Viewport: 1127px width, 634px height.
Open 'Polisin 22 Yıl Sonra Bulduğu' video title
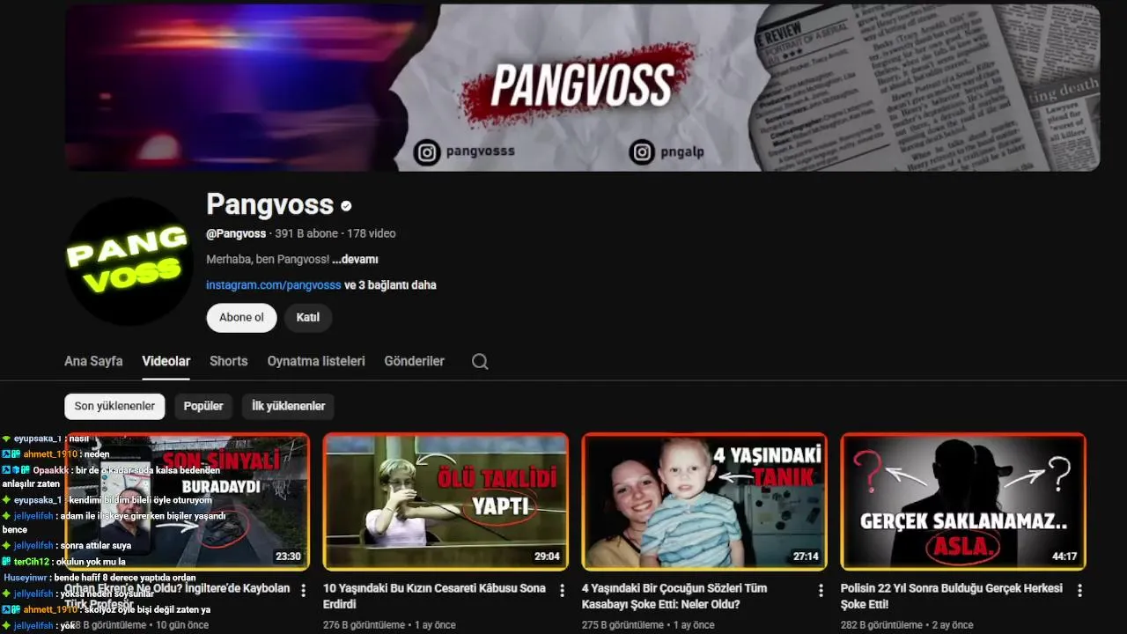tap(952, 596)
